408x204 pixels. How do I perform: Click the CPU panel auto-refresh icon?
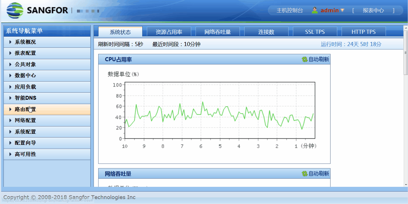click(305, 59)
